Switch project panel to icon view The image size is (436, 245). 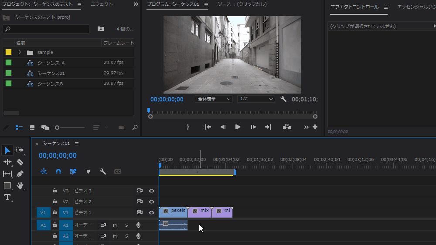[32, 128]
